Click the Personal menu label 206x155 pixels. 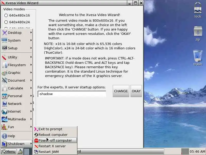click(x=15, y=96)
